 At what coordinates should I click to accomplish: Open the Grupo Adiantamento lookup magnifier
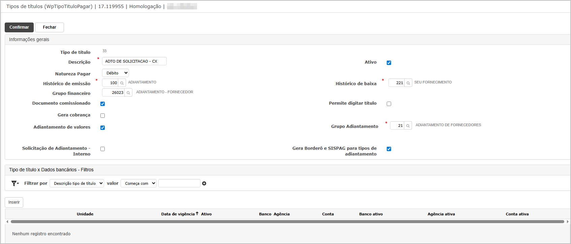[x=408, y=126]
